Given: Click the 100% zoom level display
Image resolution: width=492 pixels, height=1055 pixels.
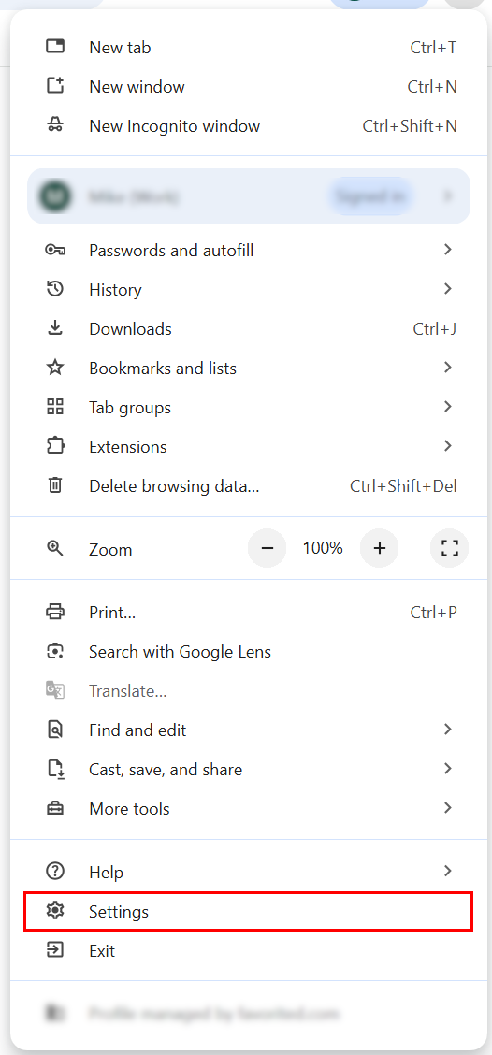Looking at the screenshot, I should click(x=323, y=548).
